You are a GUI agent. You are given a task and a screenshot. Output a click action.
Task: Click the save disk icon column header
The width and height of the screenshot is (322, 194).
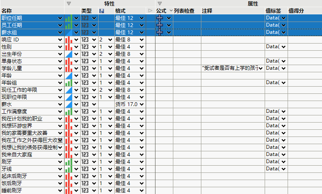102,11
